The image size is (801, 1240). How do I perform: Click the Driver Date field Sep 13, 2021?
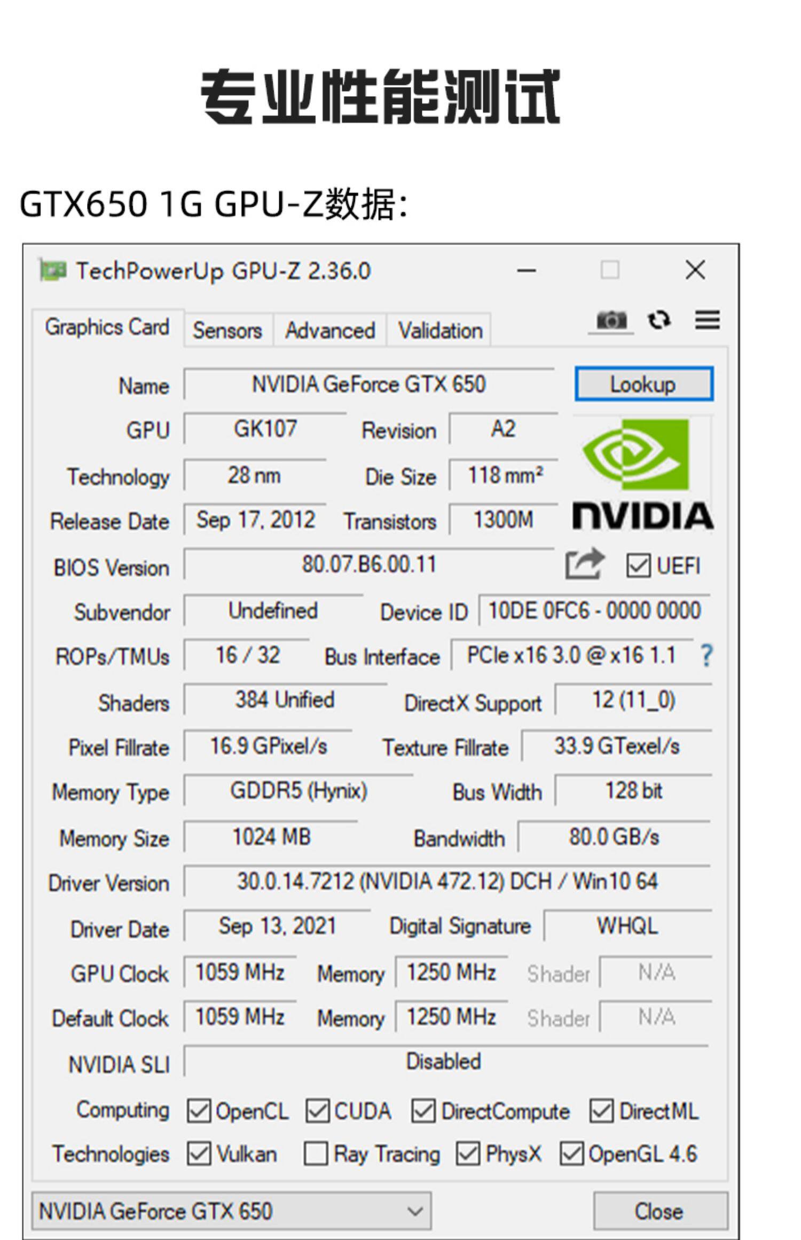pyautogui.click(x=277, y=926)
